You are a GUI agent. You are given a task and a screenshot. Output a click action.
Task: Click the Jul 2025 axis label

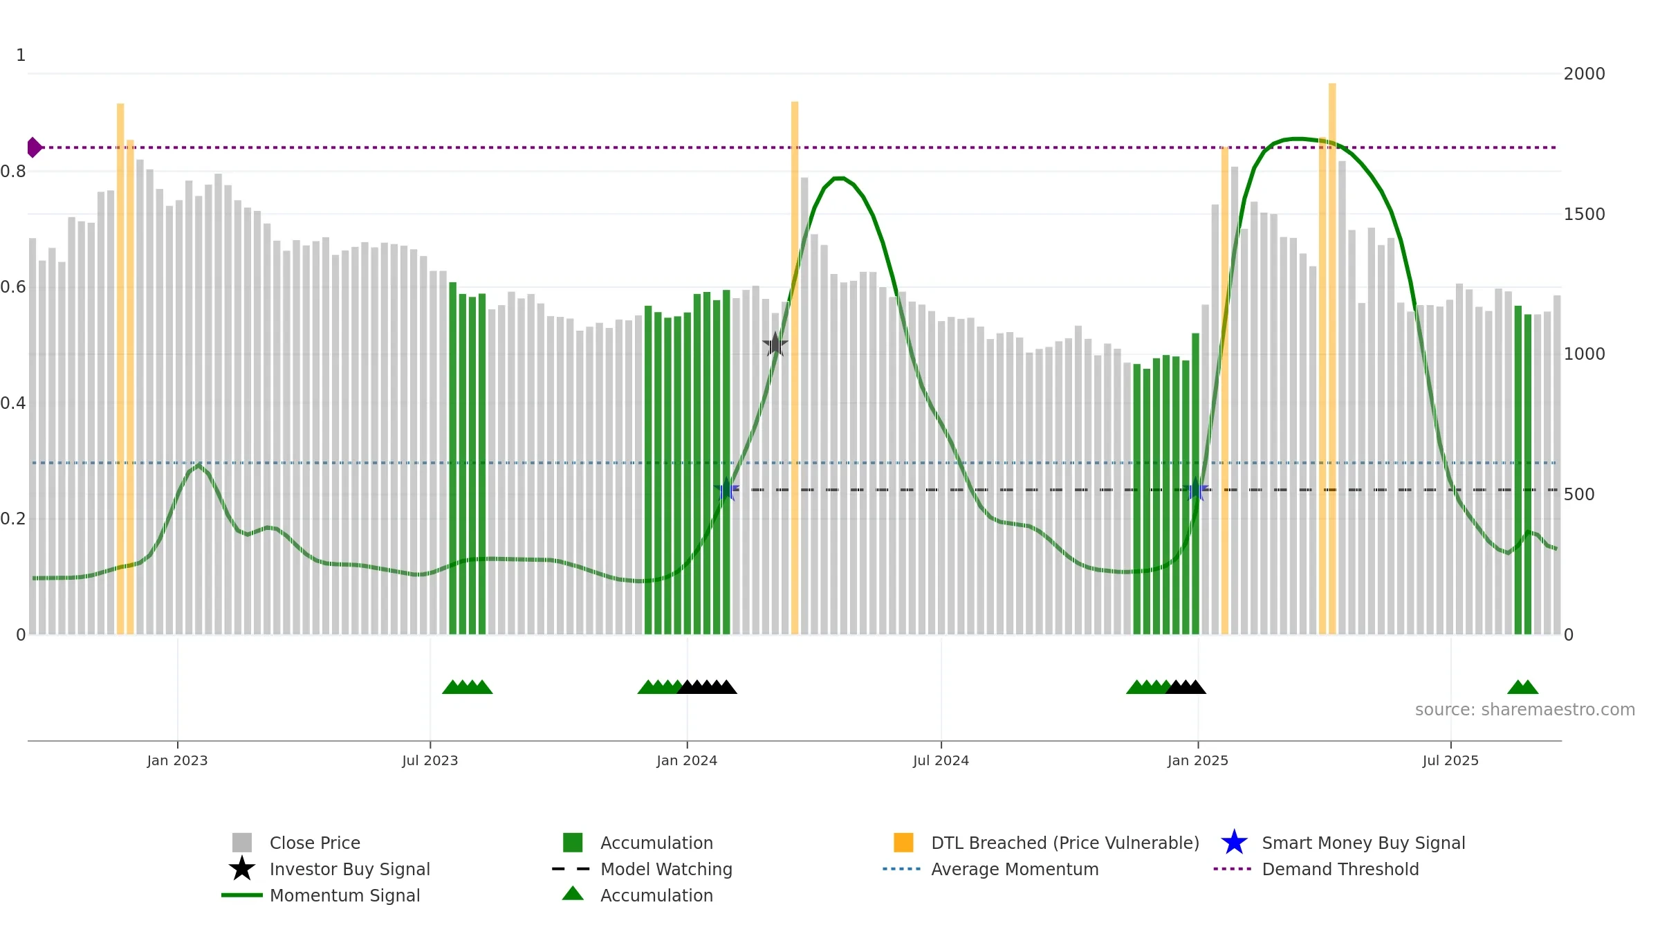click(x=1450, y=761)
